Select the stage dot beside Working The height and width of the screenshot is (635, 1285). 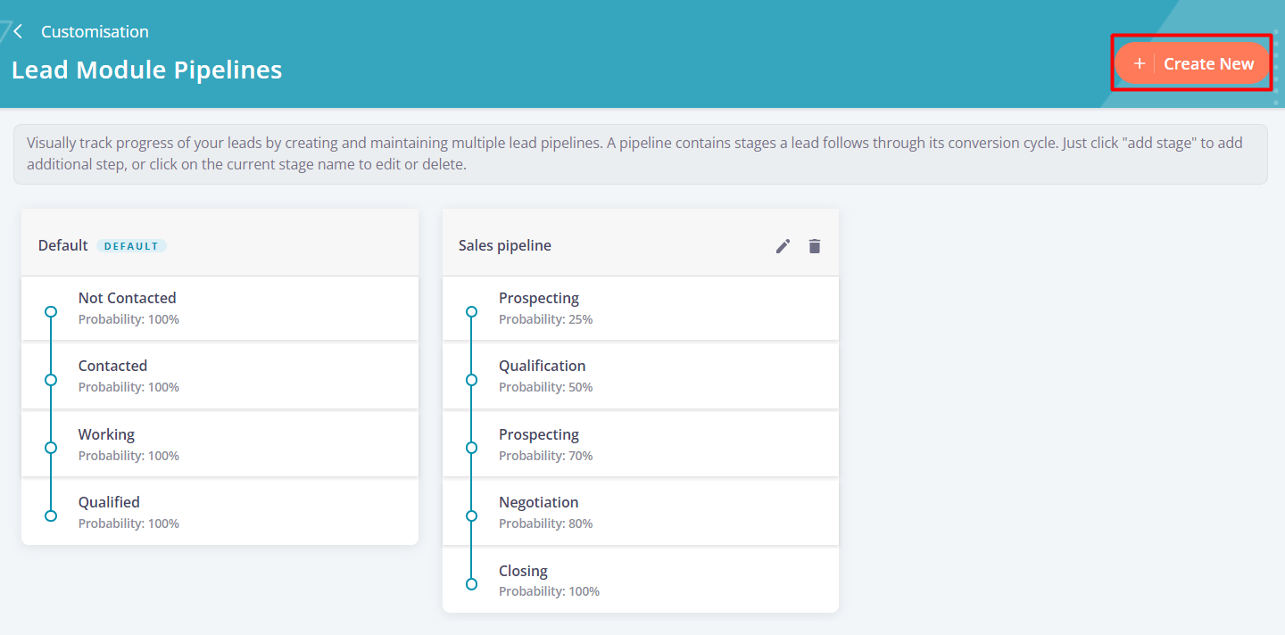50,447
